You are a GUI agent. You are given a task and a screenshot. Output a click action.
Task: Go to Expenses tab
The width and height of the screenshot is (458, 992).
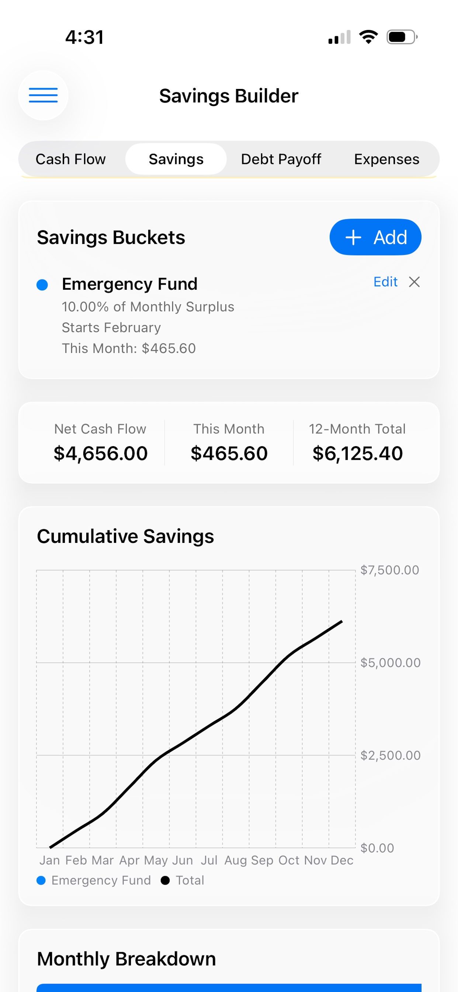tap(386, 159)
